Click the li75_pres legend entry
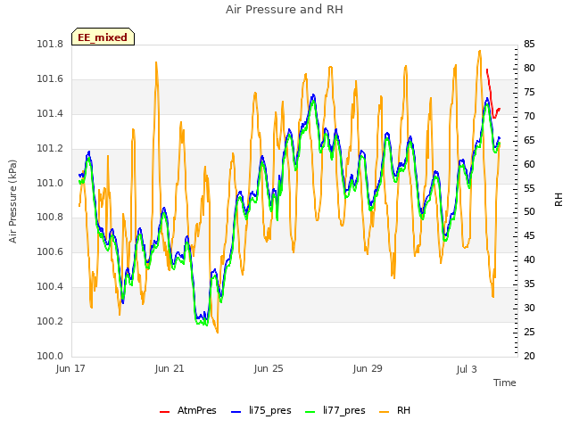 pos(261,410)
